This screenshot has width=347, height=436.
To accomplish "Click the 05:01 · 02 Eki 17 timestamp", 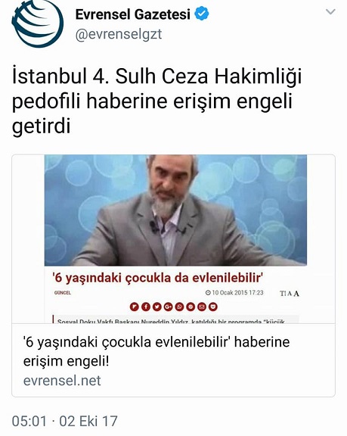I will (65, 421).
